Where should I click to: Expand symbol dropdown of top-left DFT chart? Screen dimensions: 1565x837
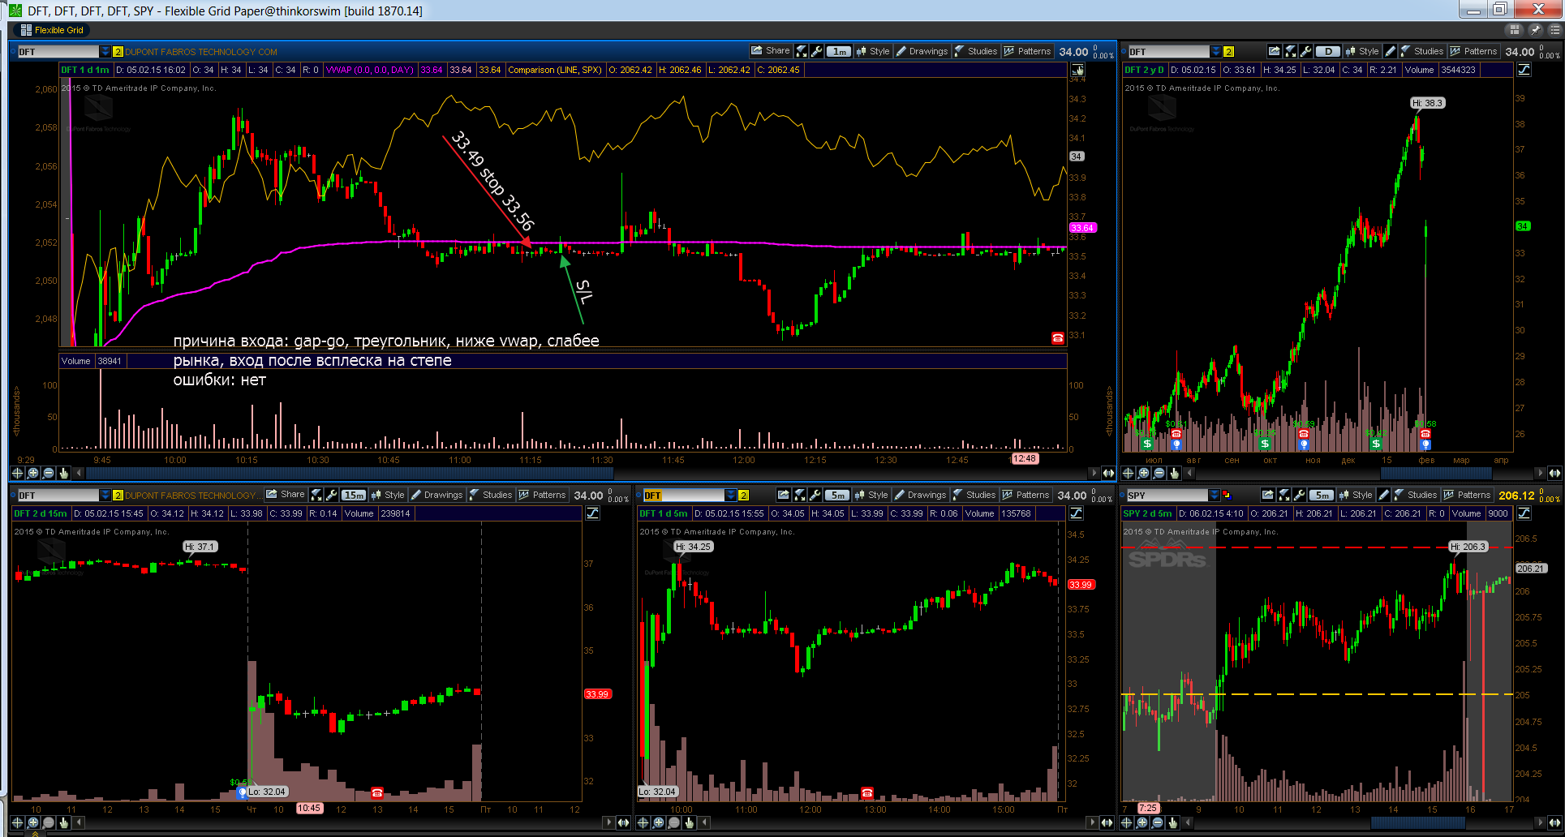pos(105,52)
